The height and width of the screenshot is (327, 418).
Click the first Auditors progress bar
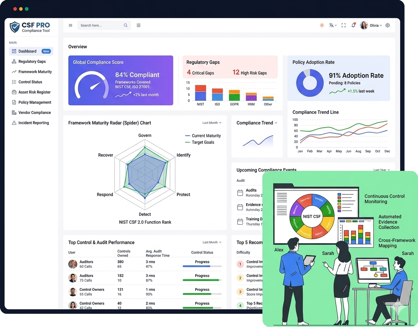(x=202, y=266)
